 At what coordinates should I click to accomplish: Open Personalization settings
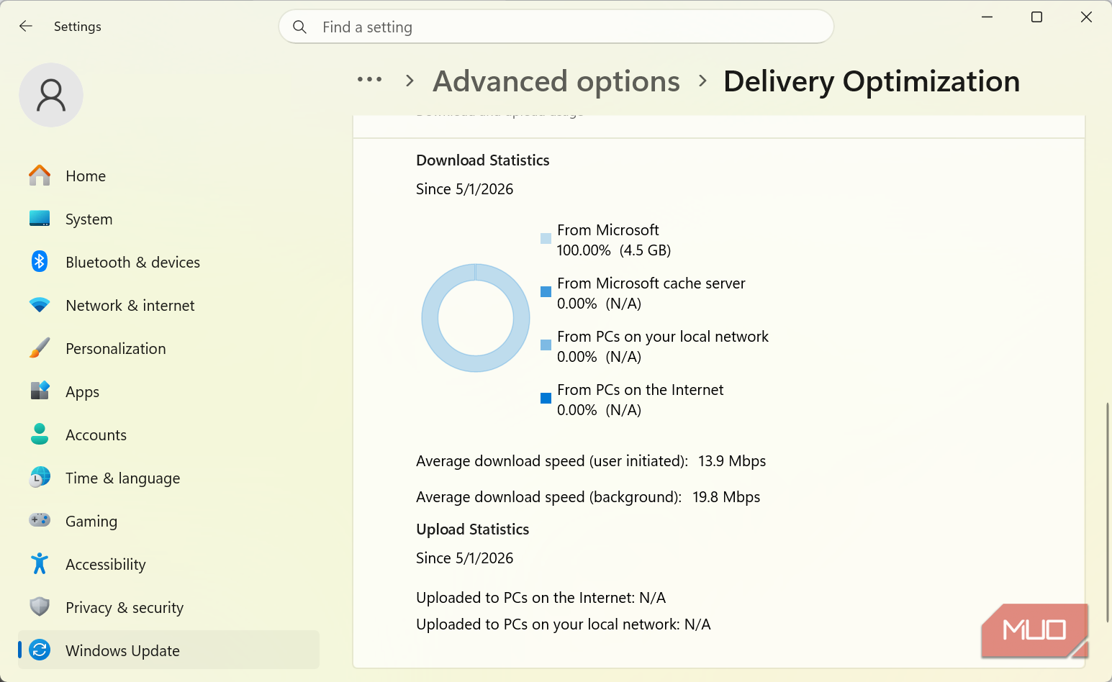click(x=168, y=348)
